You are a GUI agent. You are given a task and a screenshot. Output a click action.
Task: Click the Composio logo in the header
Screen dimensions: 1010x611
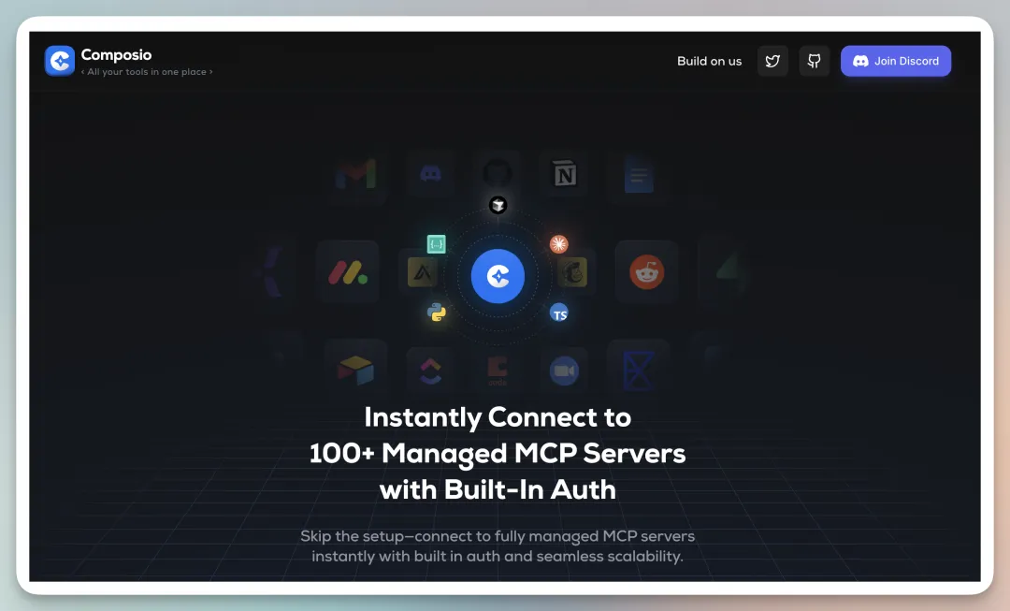point(60,61)
